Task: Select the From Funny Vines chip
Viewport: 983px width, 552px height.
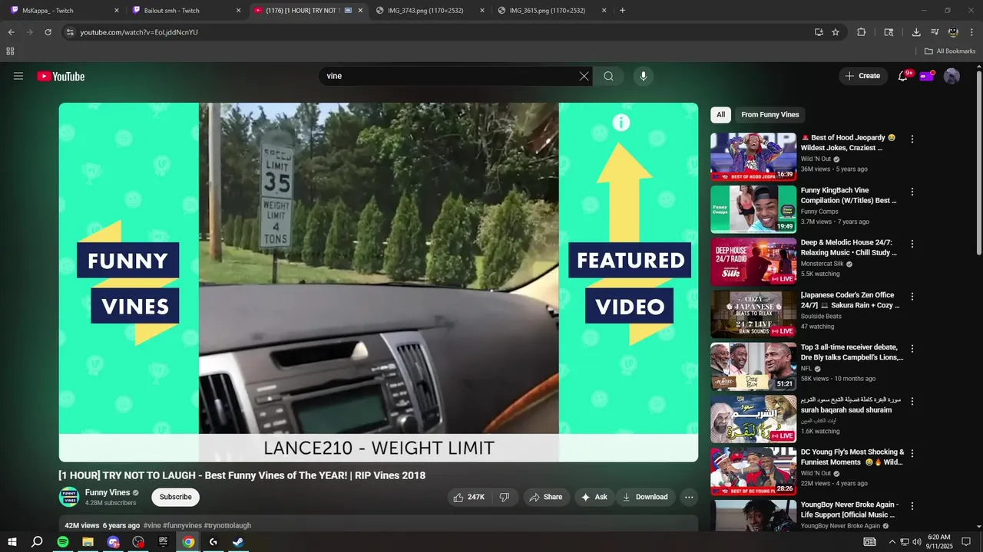Action: (x=770, y=115)
